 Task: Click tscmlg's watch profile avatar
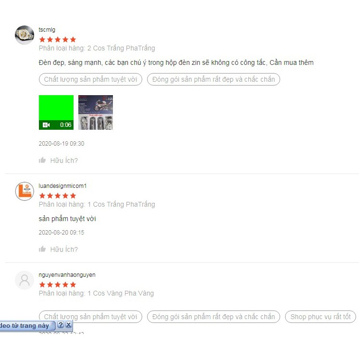[x=25, y=35]
